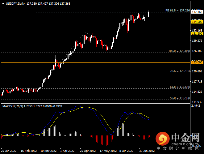Click the 25 Jan 2022 date label
Image resolution: width=204 pixels, height=154 pixels.
(9, 151)
